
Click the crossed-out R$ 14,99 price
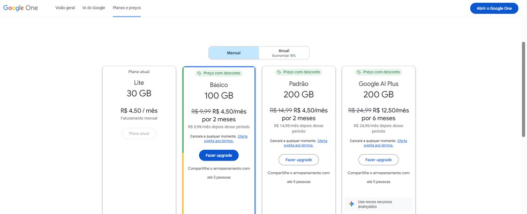pyautogui.click(x=281, y=110)
